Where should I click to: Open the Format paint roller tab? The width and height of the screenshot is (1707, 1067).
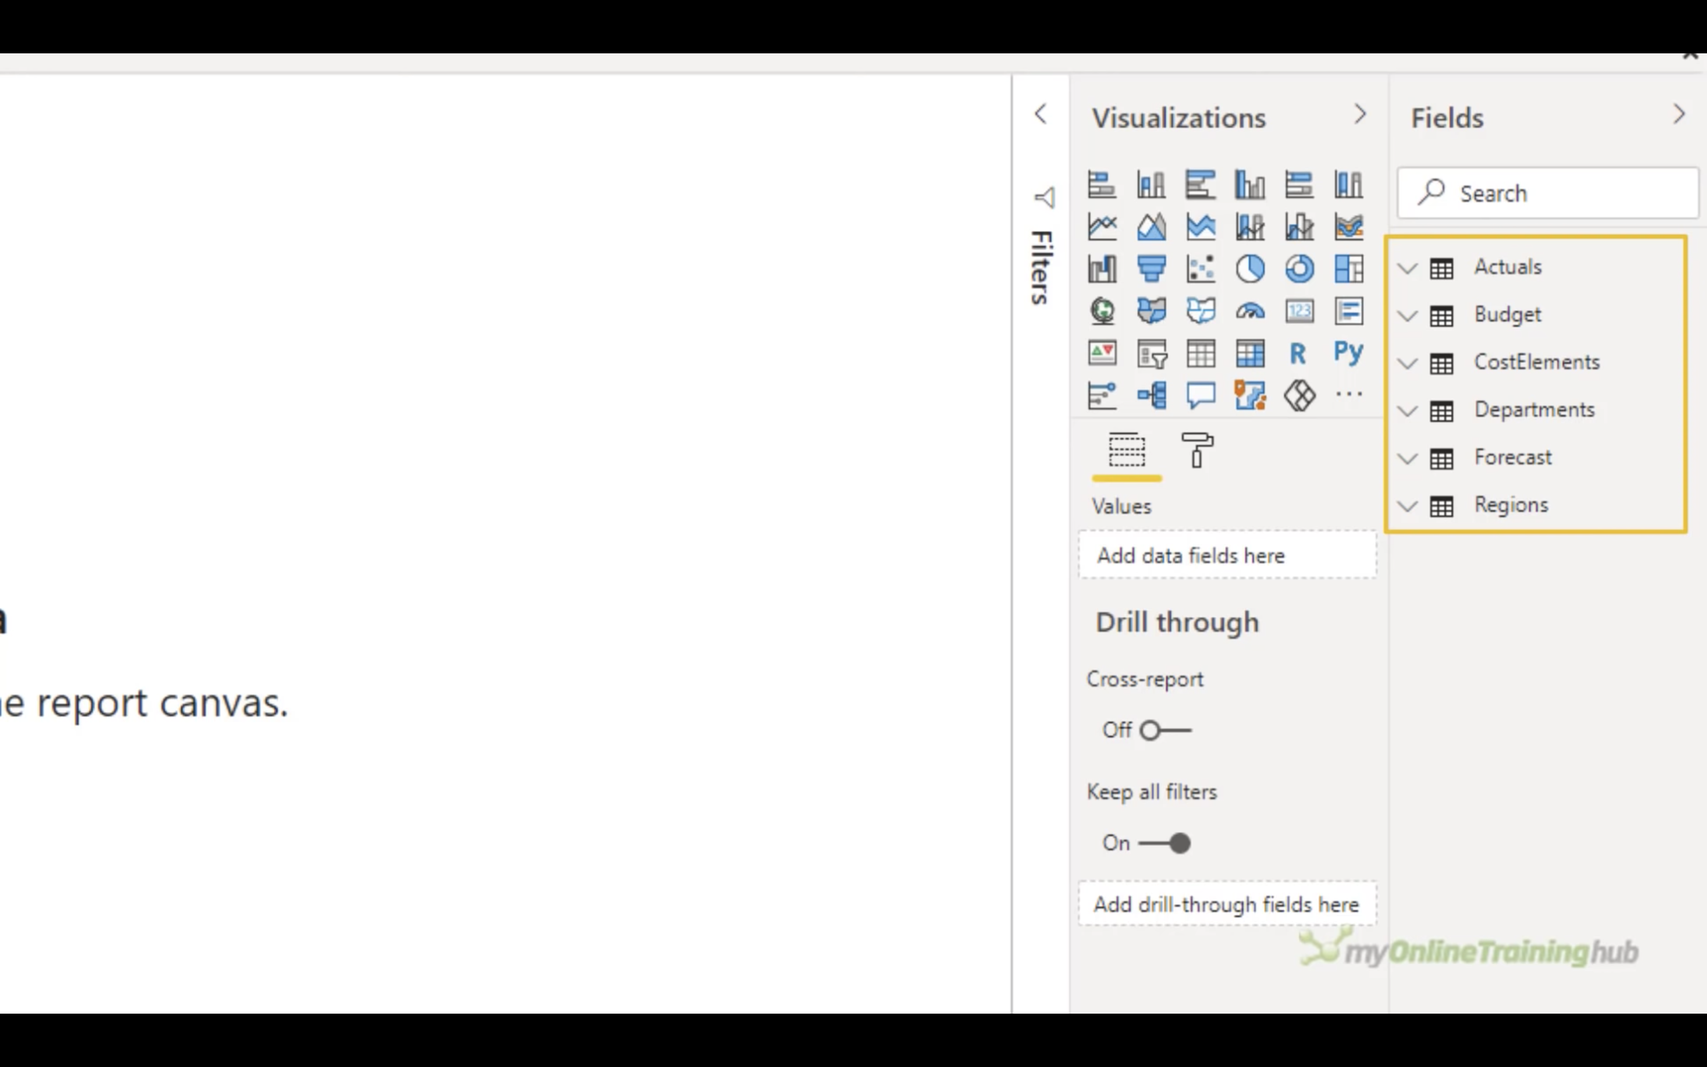(x=1197, y=450)
